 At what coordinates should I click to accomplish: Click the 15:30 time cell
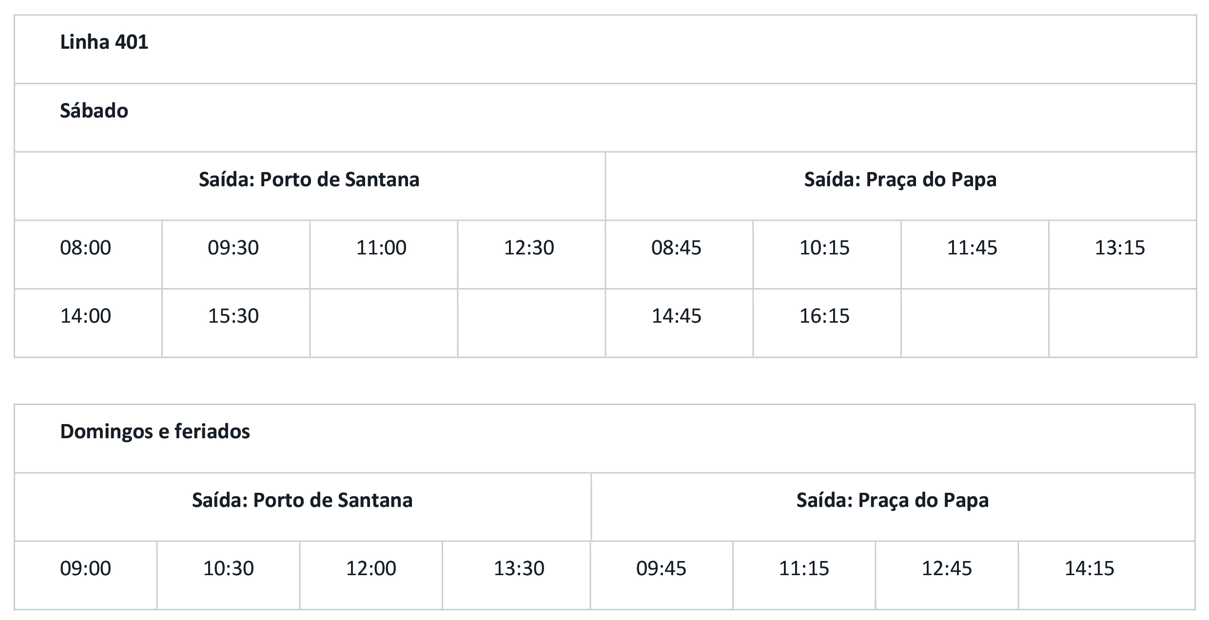point(234,316)
